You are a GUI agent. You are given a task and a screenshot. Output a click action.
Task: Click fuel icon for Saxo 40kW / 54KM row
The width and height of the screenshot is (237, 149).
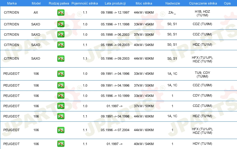pyautogui.click(x=61, y=45)
